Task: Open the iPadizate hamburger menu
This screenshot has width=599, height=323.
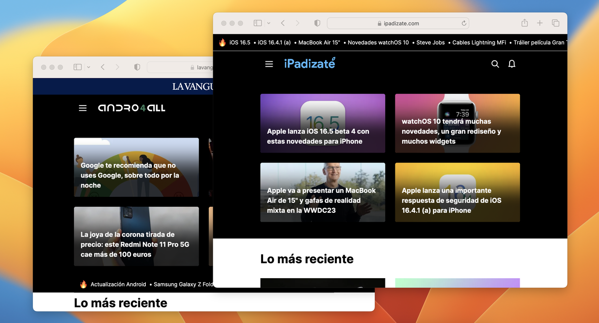Action: 269,64
